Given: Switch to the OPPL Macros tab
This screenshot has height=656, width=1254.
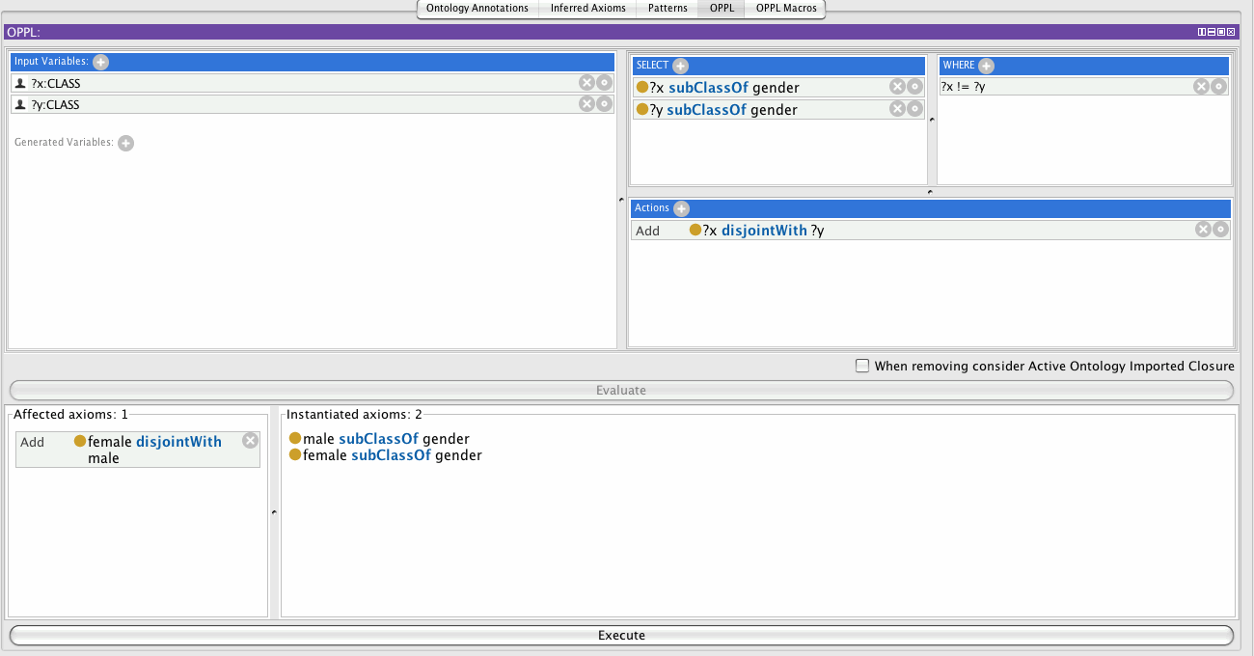Looking at the screenshot, I should [785, 9].
